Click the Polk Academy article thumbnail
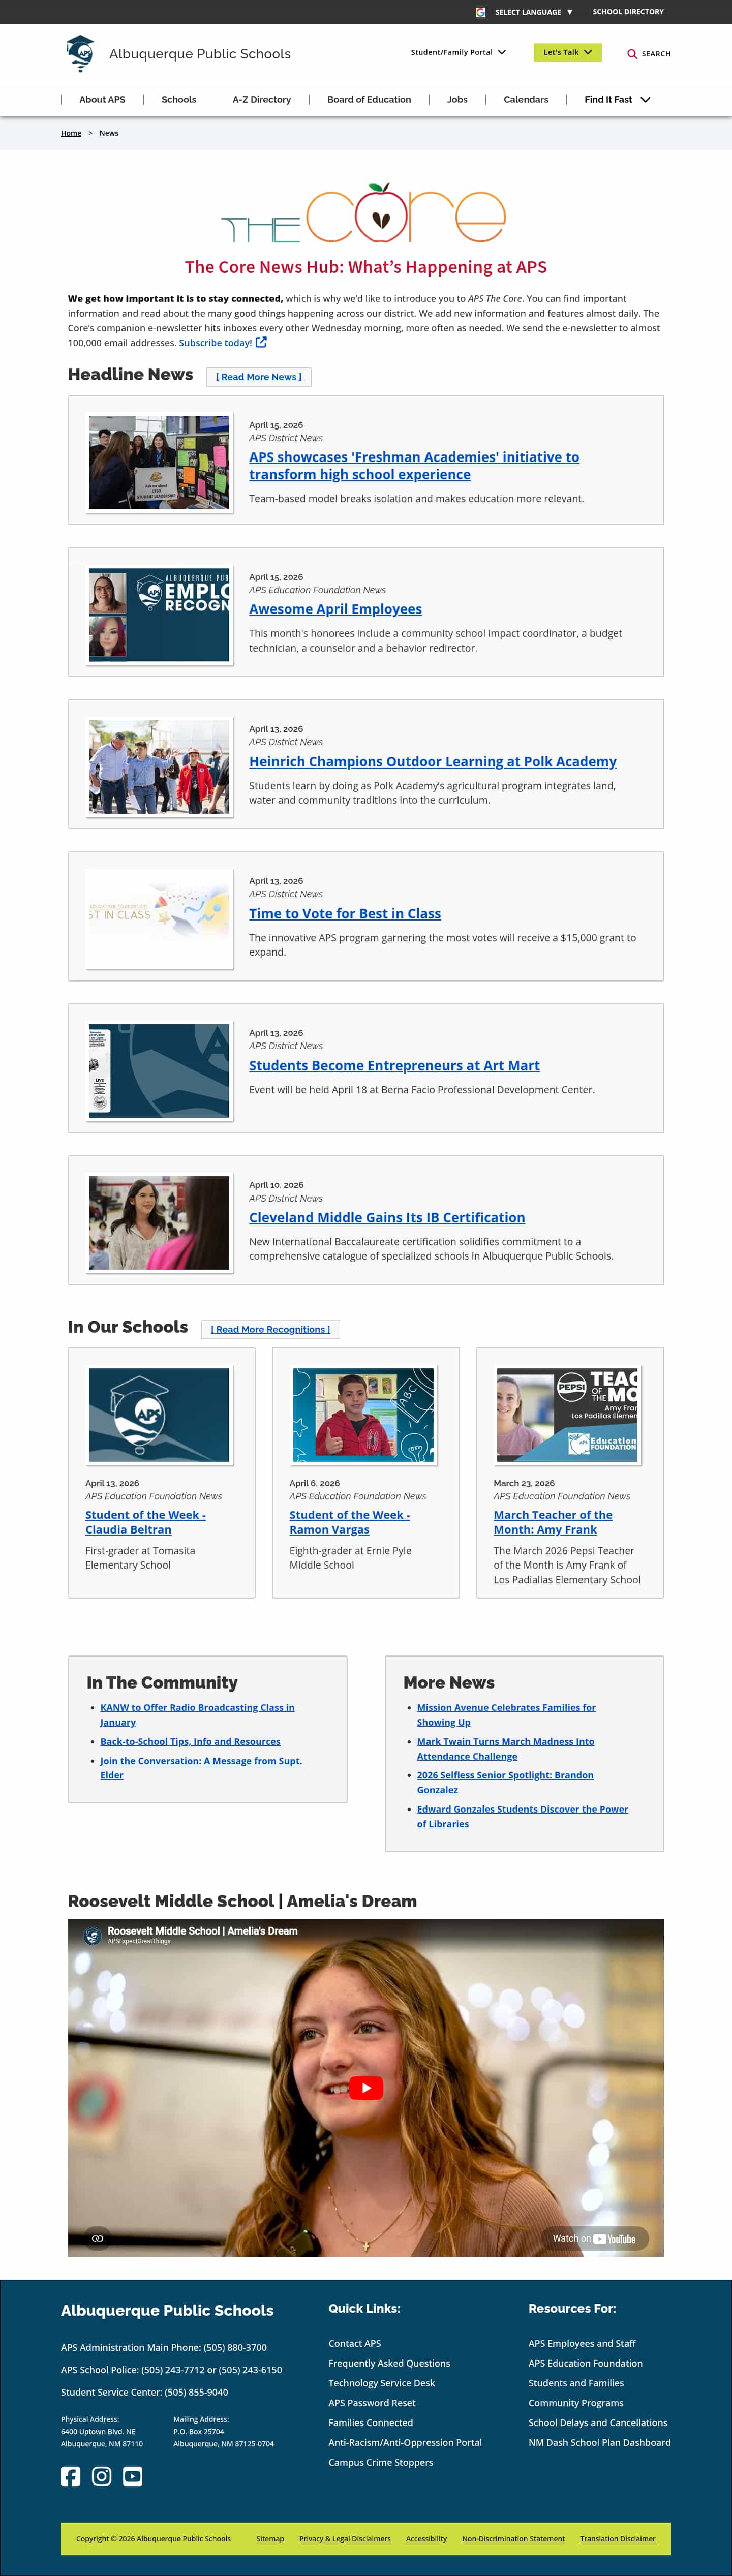Screen dimensions: 732x2576 click(x=159, y=767)
